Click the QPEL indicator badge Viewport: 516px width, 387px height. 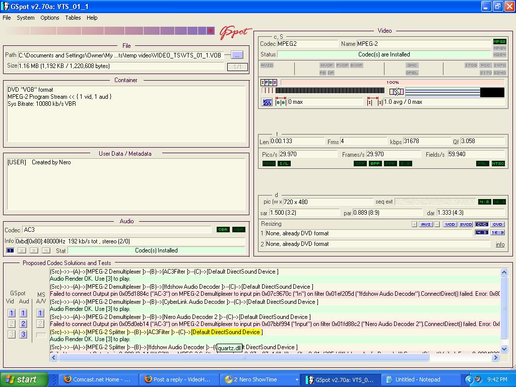coord(412,73)
